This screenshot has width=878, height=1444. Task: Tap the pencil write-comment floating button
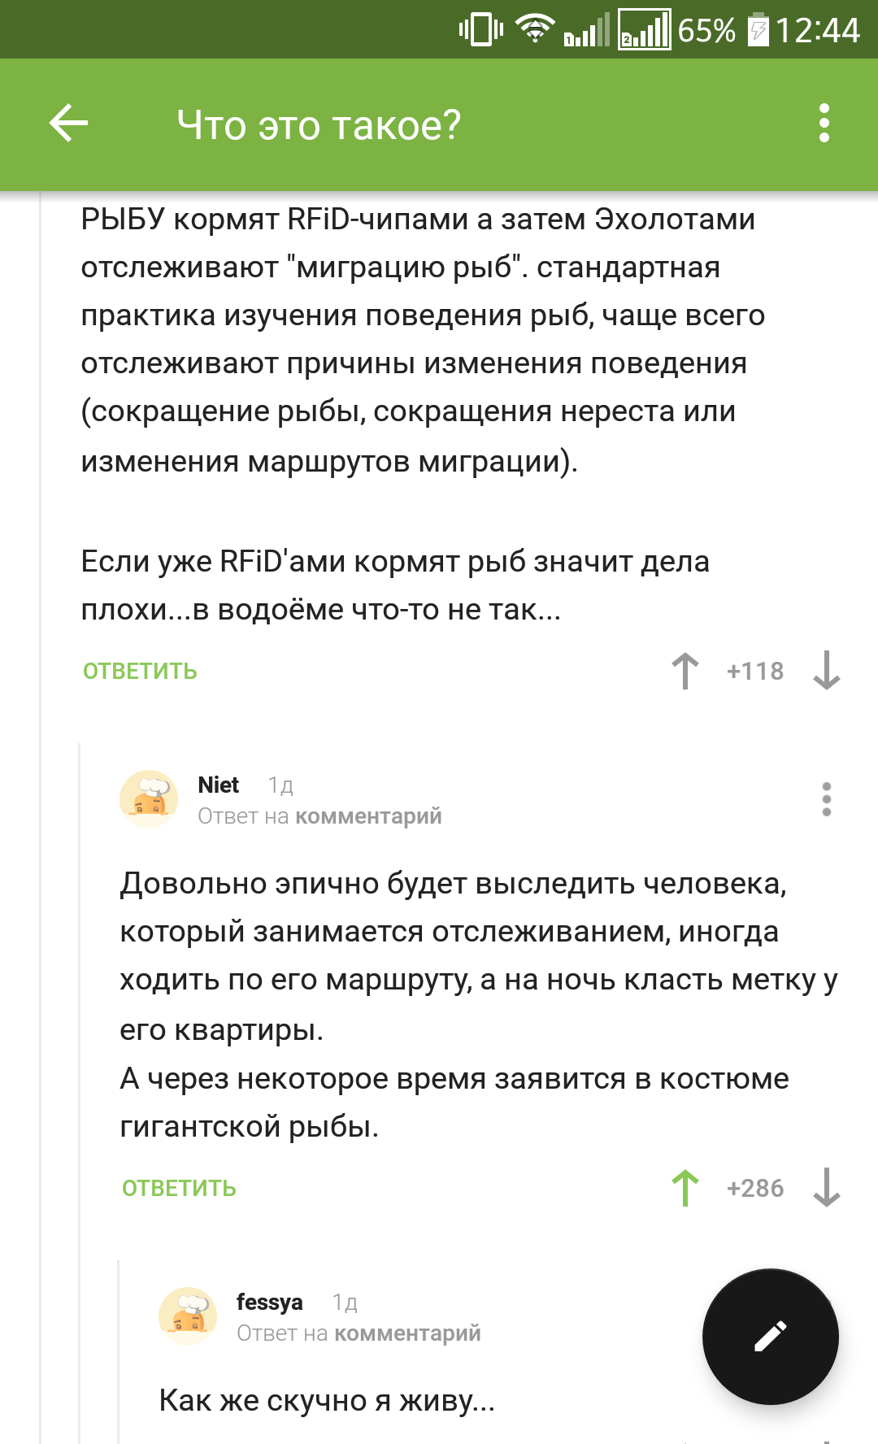coord(770,1336)
